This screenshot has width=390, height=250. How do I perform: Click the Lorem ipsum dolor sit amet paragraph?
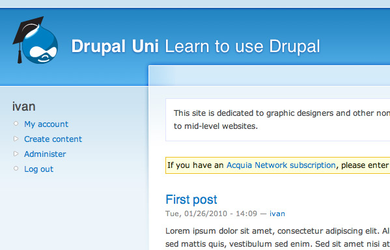[277, 238]
